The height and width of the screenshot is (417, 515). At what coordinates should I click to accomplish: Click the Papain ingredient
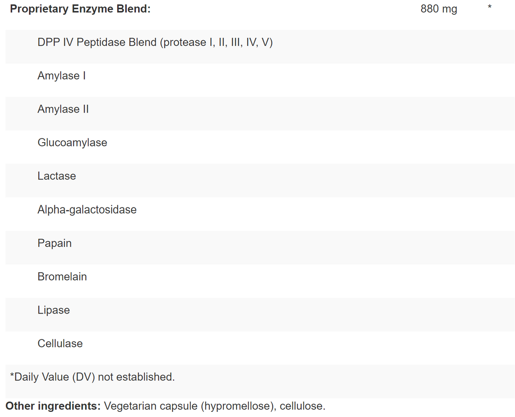[x=55, y=243]
